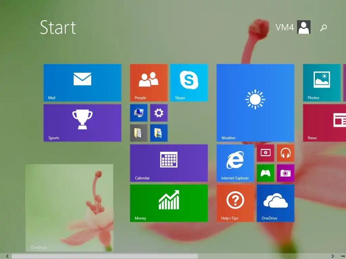The width and height of the screenshot is (346, 259).
Task: Open PC settings gear tile
Action: point(159,113)
